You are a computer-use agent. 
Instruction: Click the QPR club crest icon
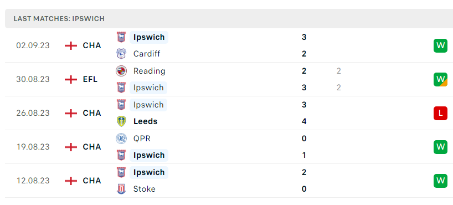click(x=121, y=139)
